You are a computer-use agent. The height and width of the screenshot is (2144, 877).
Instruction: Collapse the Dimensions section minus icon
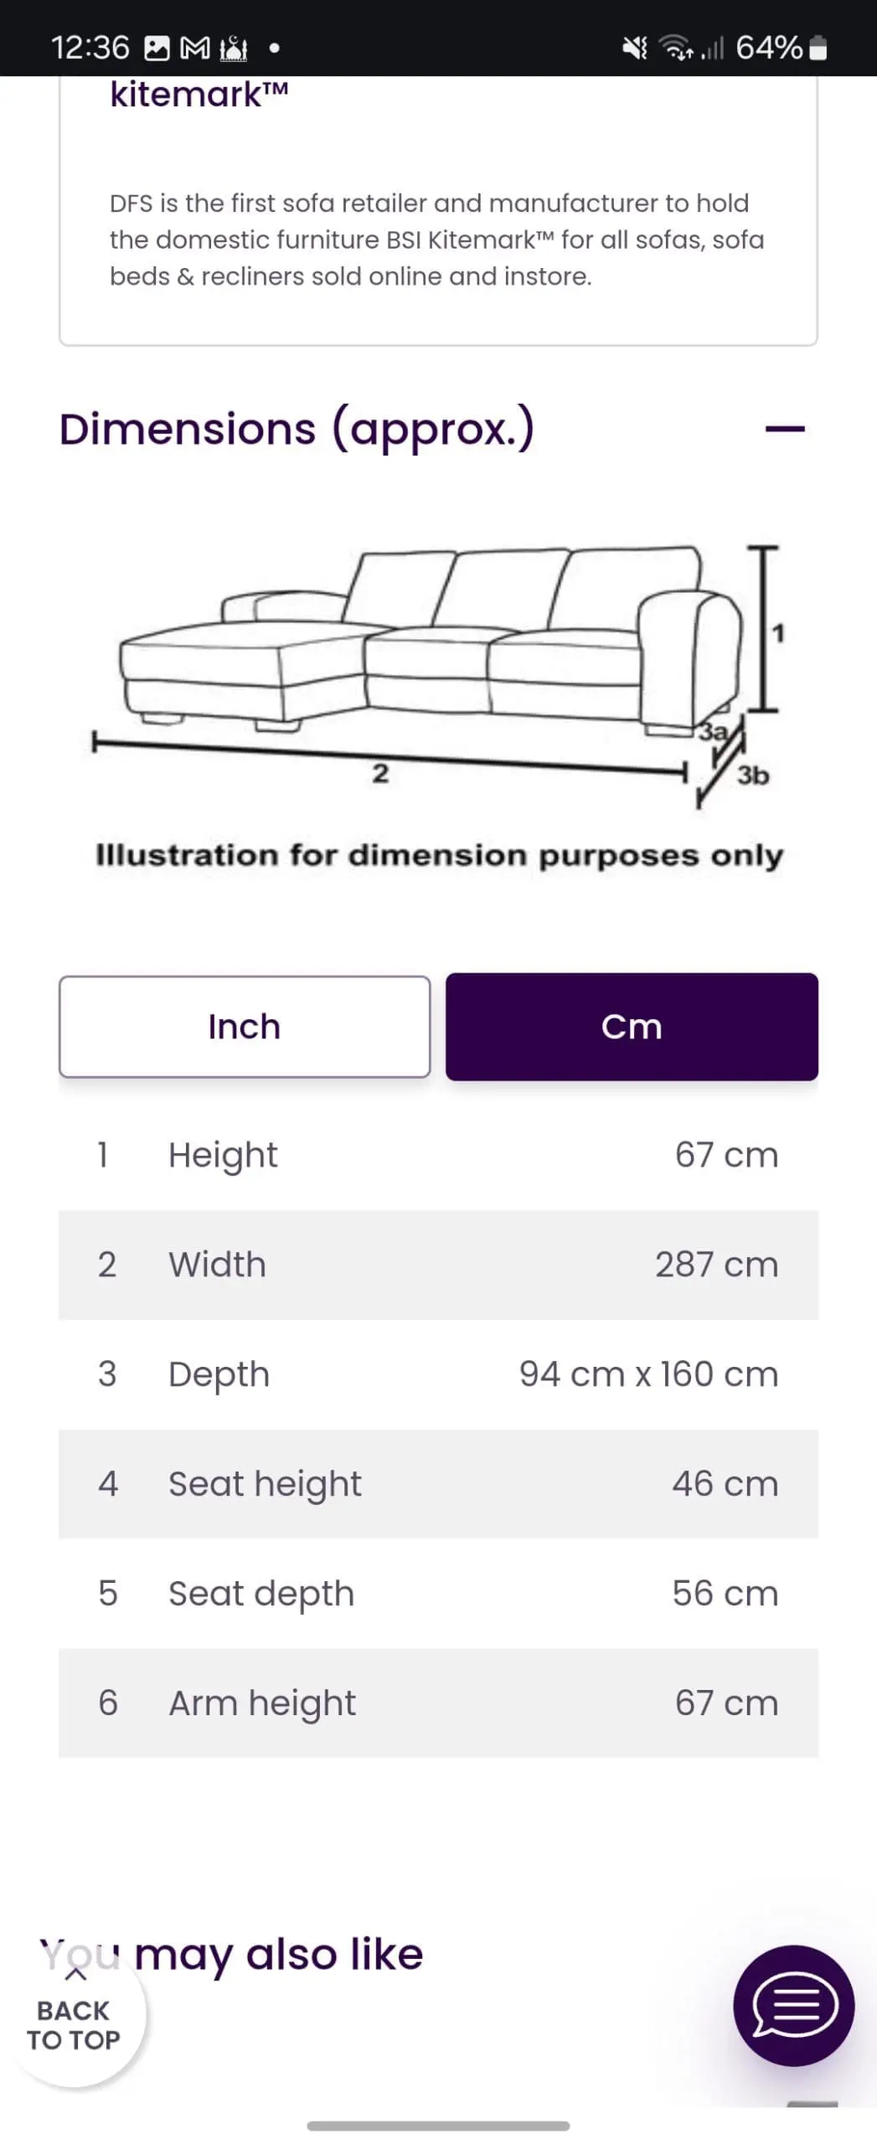[785, 429]
